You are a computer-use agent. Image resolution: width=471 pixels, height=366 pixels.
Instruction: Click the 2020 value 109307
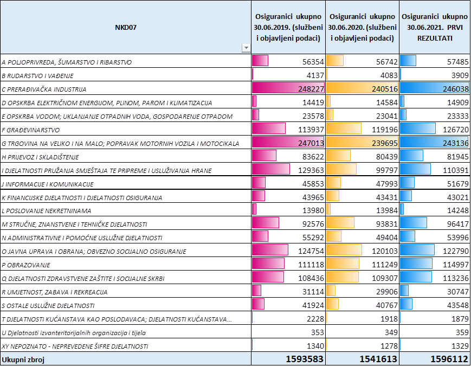click(x=385, y=278)
